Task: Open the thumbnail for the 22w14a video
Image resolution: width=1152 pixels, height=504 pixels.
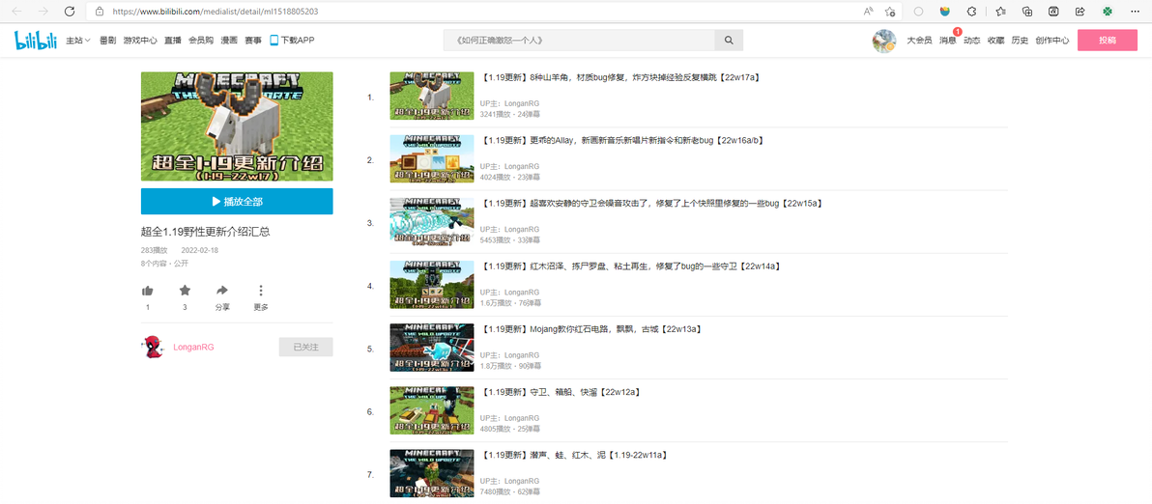Action: pyautogui.click(x=432, y=285)
